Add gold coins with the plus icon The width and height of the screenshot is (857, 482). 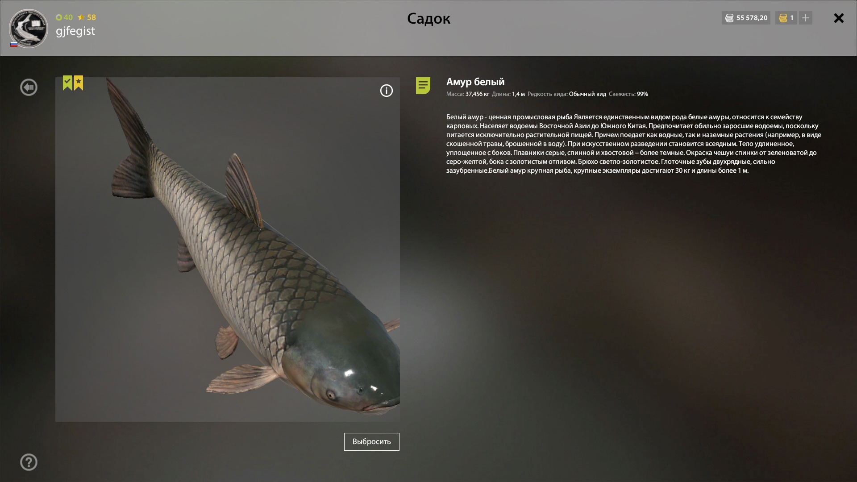click(806, 18)
